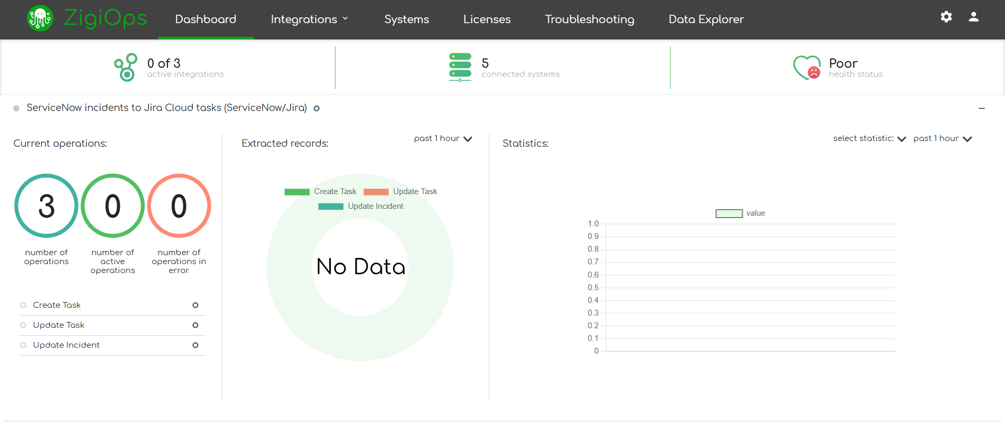Open the select statistic dropdown

869,139
